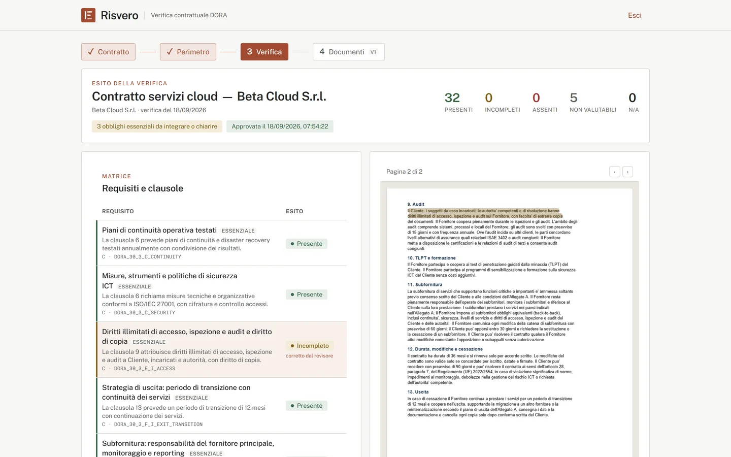
Task: Open the 'Subfornitura: responsabilità del fornitore principale' row
Action: (x=221, y=445)
